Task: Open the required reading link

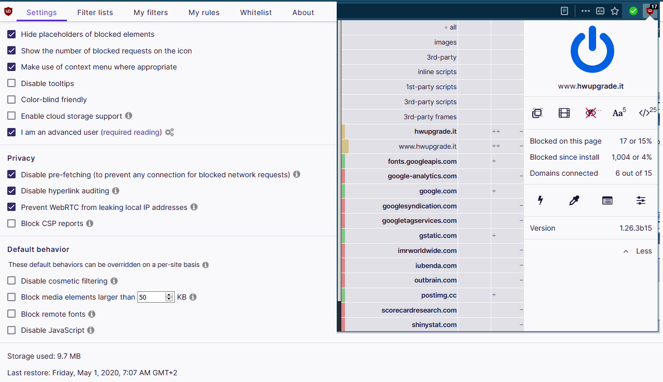Action: 131,132
